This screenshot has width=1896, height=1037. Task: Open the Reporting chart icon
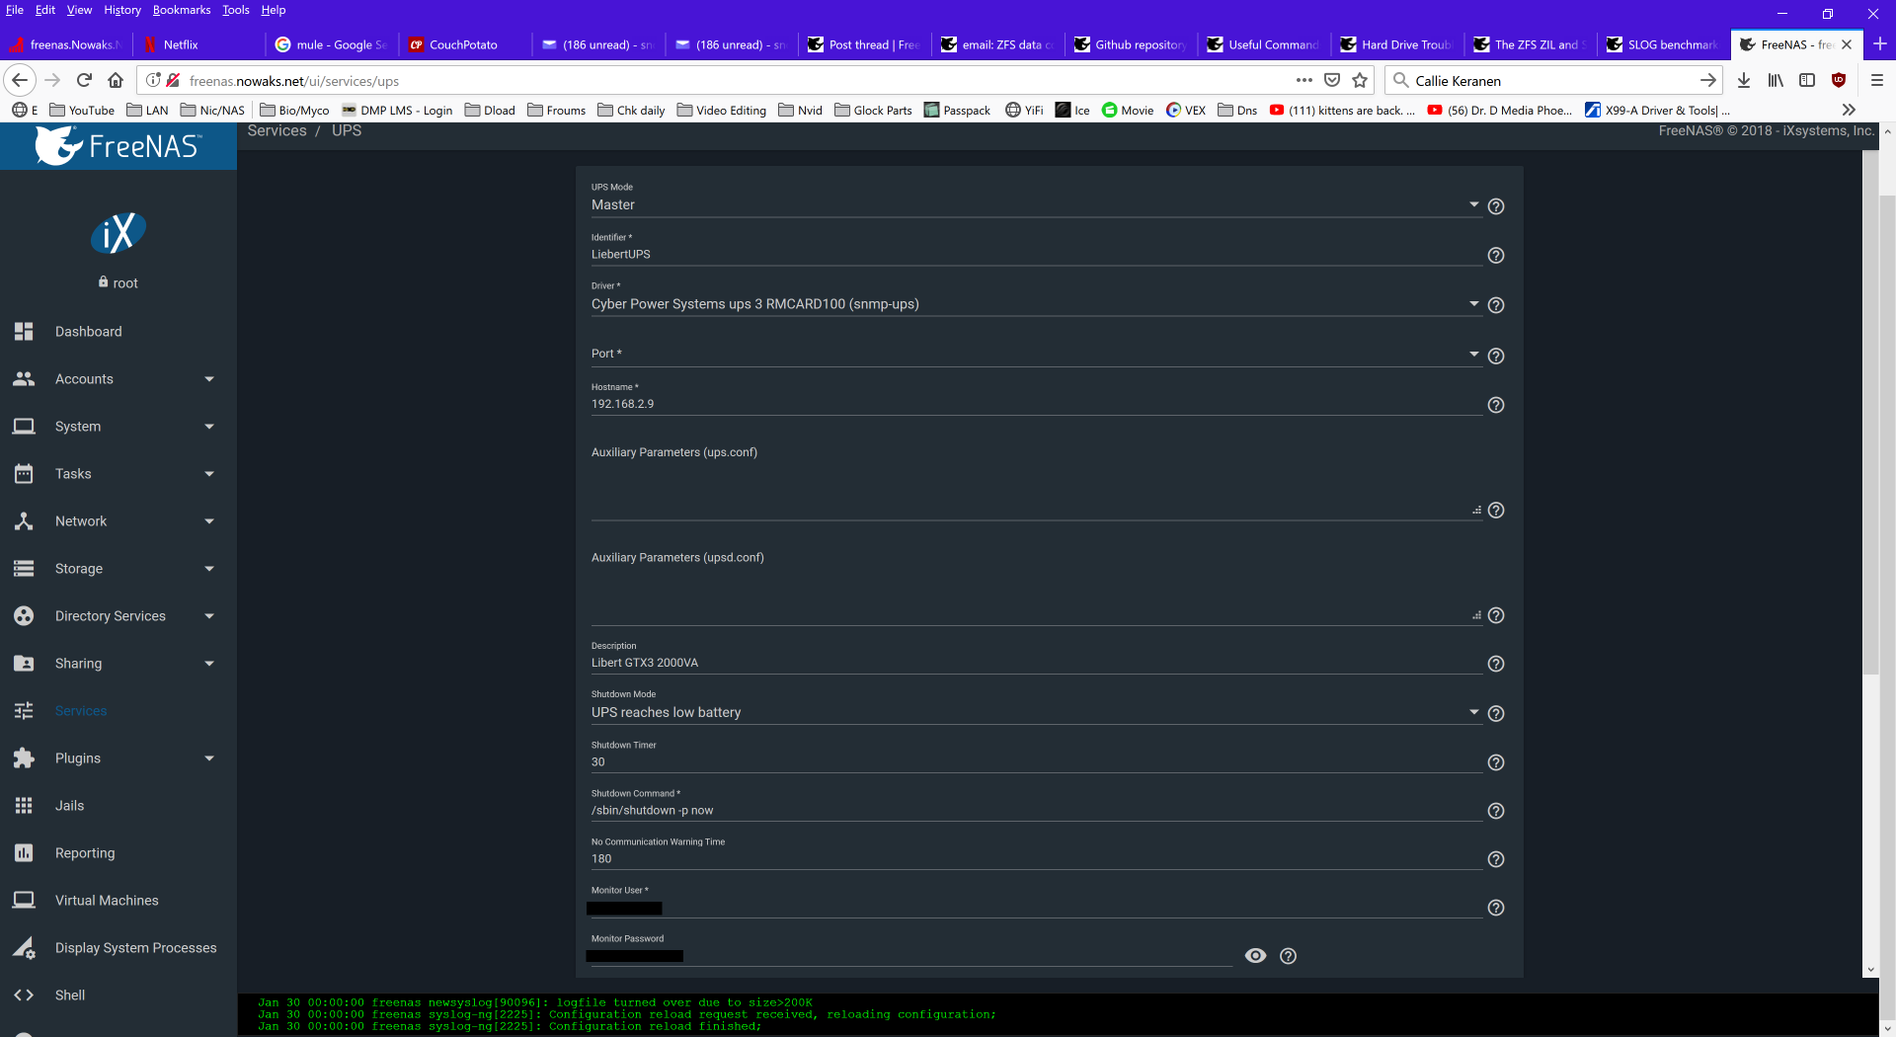(x=24, y=853)
